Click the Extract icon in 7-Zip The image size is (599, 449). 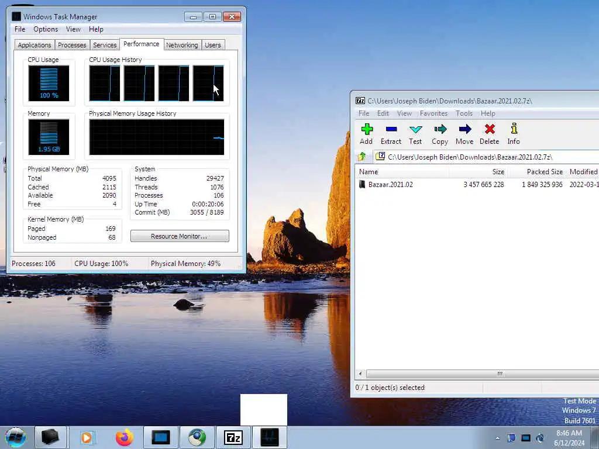(x=391, y=129)
